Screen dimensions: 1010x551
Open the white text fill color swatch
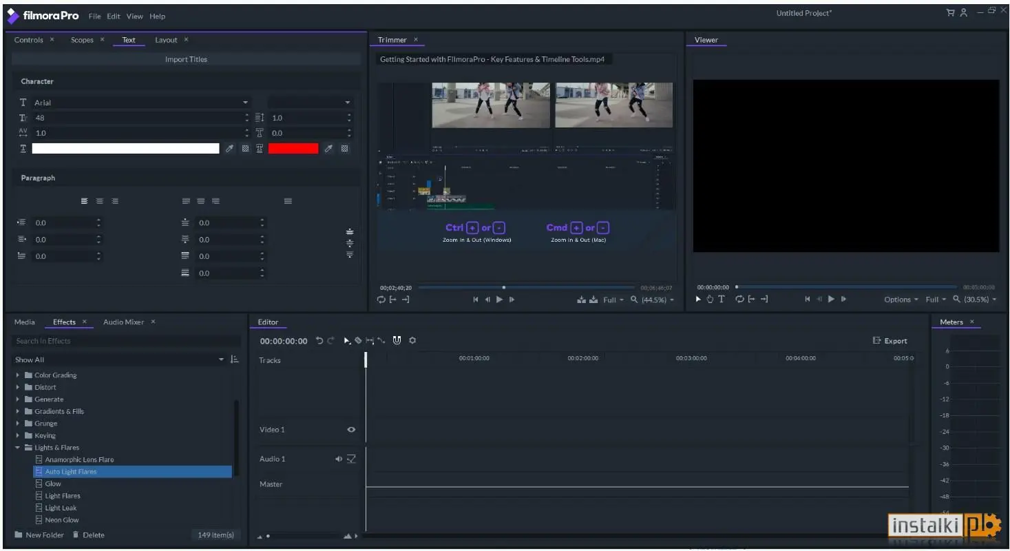tap(126, 149)
